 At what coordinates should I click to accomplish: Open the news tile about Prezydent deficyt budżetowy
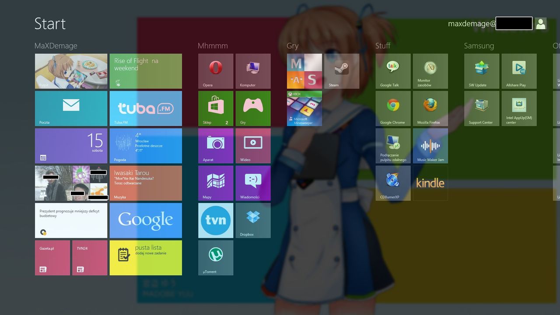pyautogui.click(x=71, y=220)
